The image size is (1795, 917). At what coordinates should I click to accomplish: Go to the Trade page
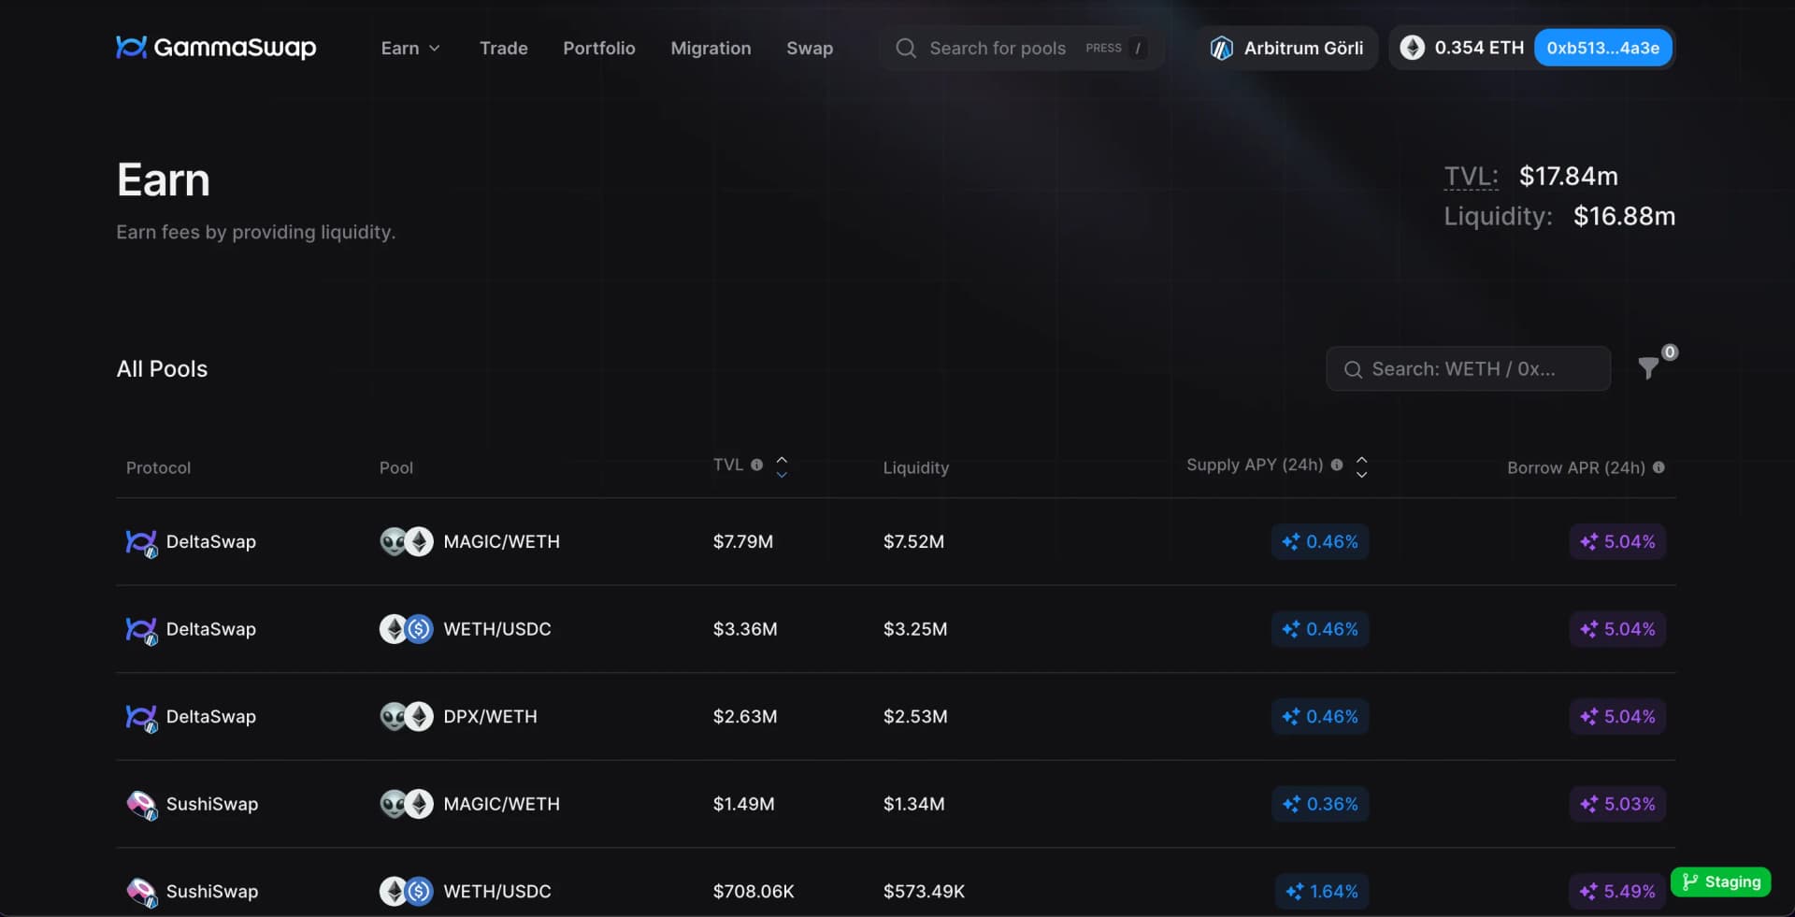pos(503,48)
